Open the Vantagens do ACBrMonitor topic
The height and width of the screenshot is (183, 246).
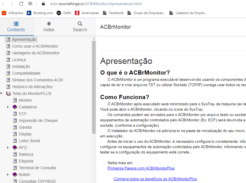click(36, 53)
